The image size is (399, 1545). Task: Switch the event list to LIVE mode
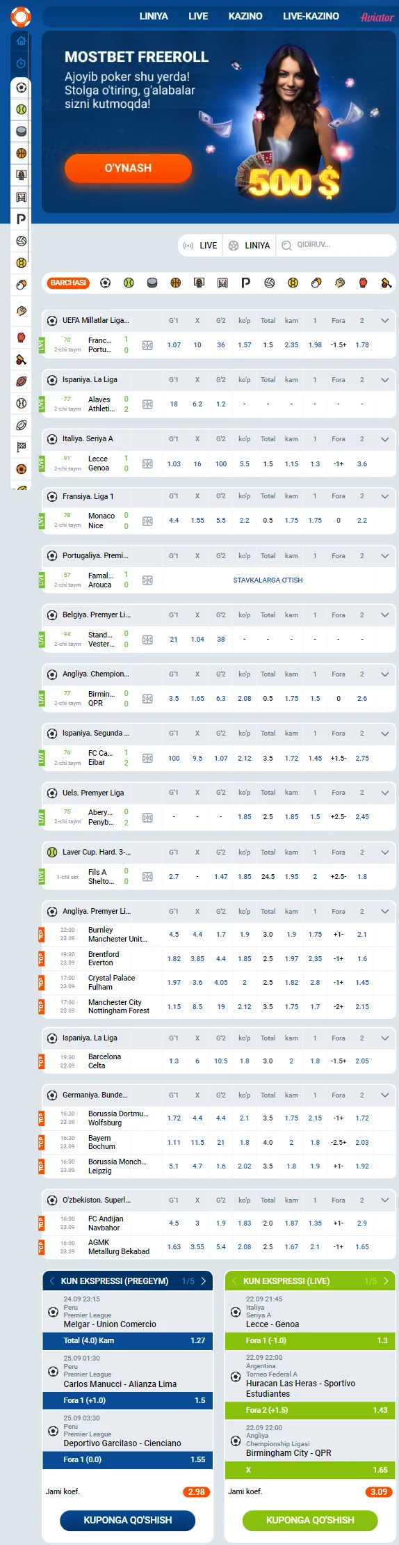click(x=200, y=245)
